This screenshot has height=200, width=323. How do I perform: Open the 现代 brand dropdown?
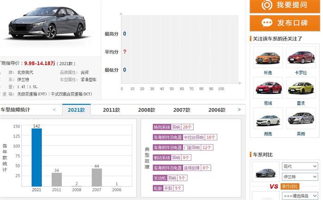[300, 166]
